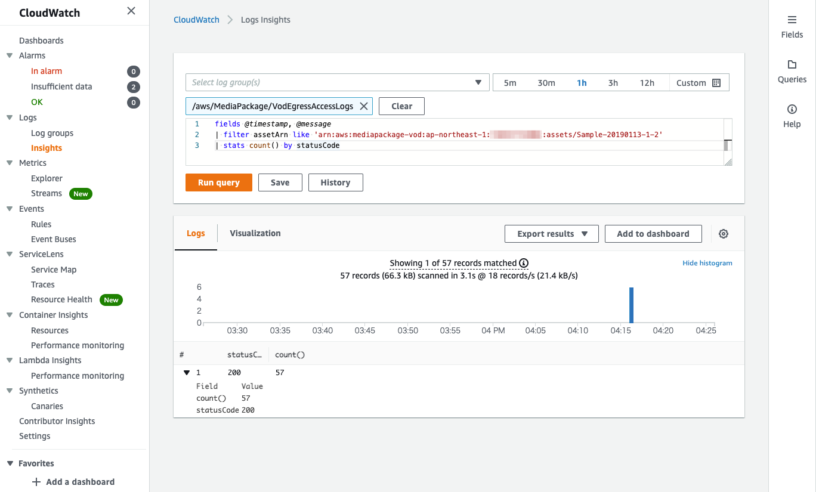This screenshot has width=816, height=492.
Task: Open Traces under ServiceLens
Action: point(43,284)
